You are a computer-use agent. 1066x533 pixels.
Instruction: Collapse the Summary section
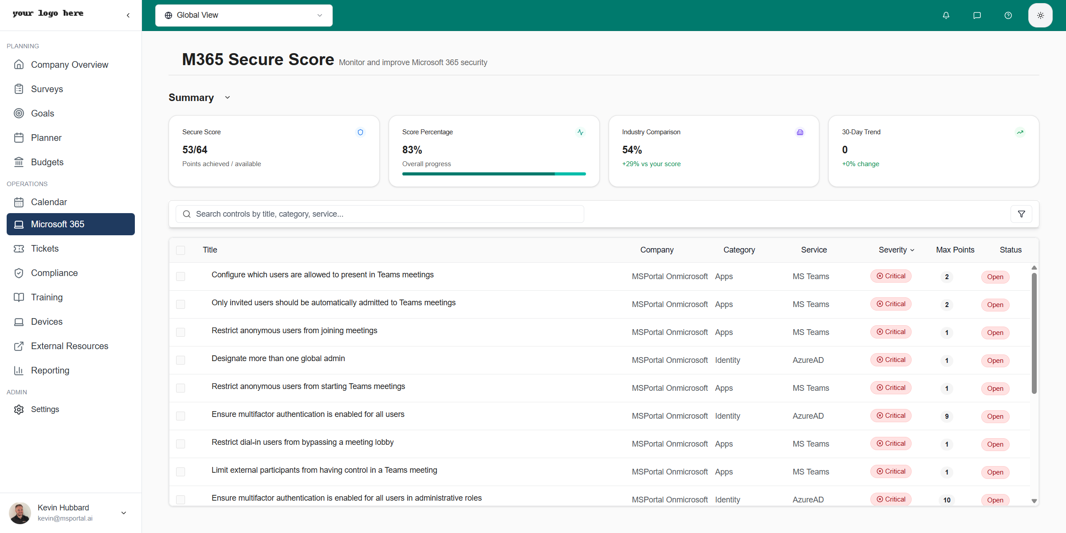click(227, 97)
